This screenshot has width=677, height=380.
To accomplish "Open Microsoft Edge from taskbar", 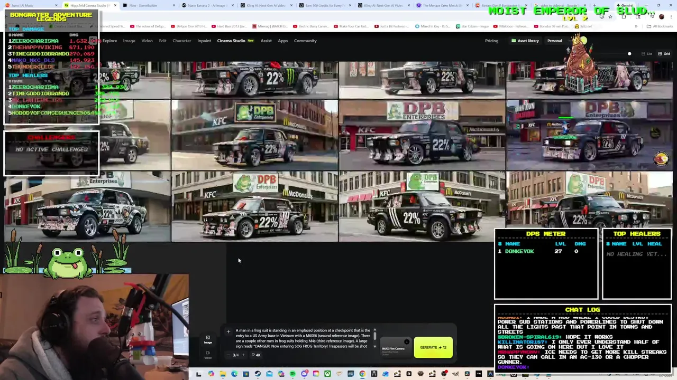I will tap(234, 374).
